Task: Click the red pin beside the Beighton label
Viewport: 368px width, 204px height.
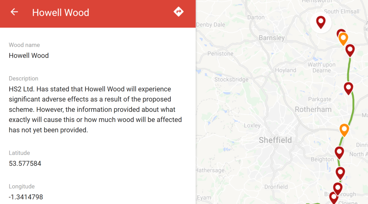Action: (339, 152)
